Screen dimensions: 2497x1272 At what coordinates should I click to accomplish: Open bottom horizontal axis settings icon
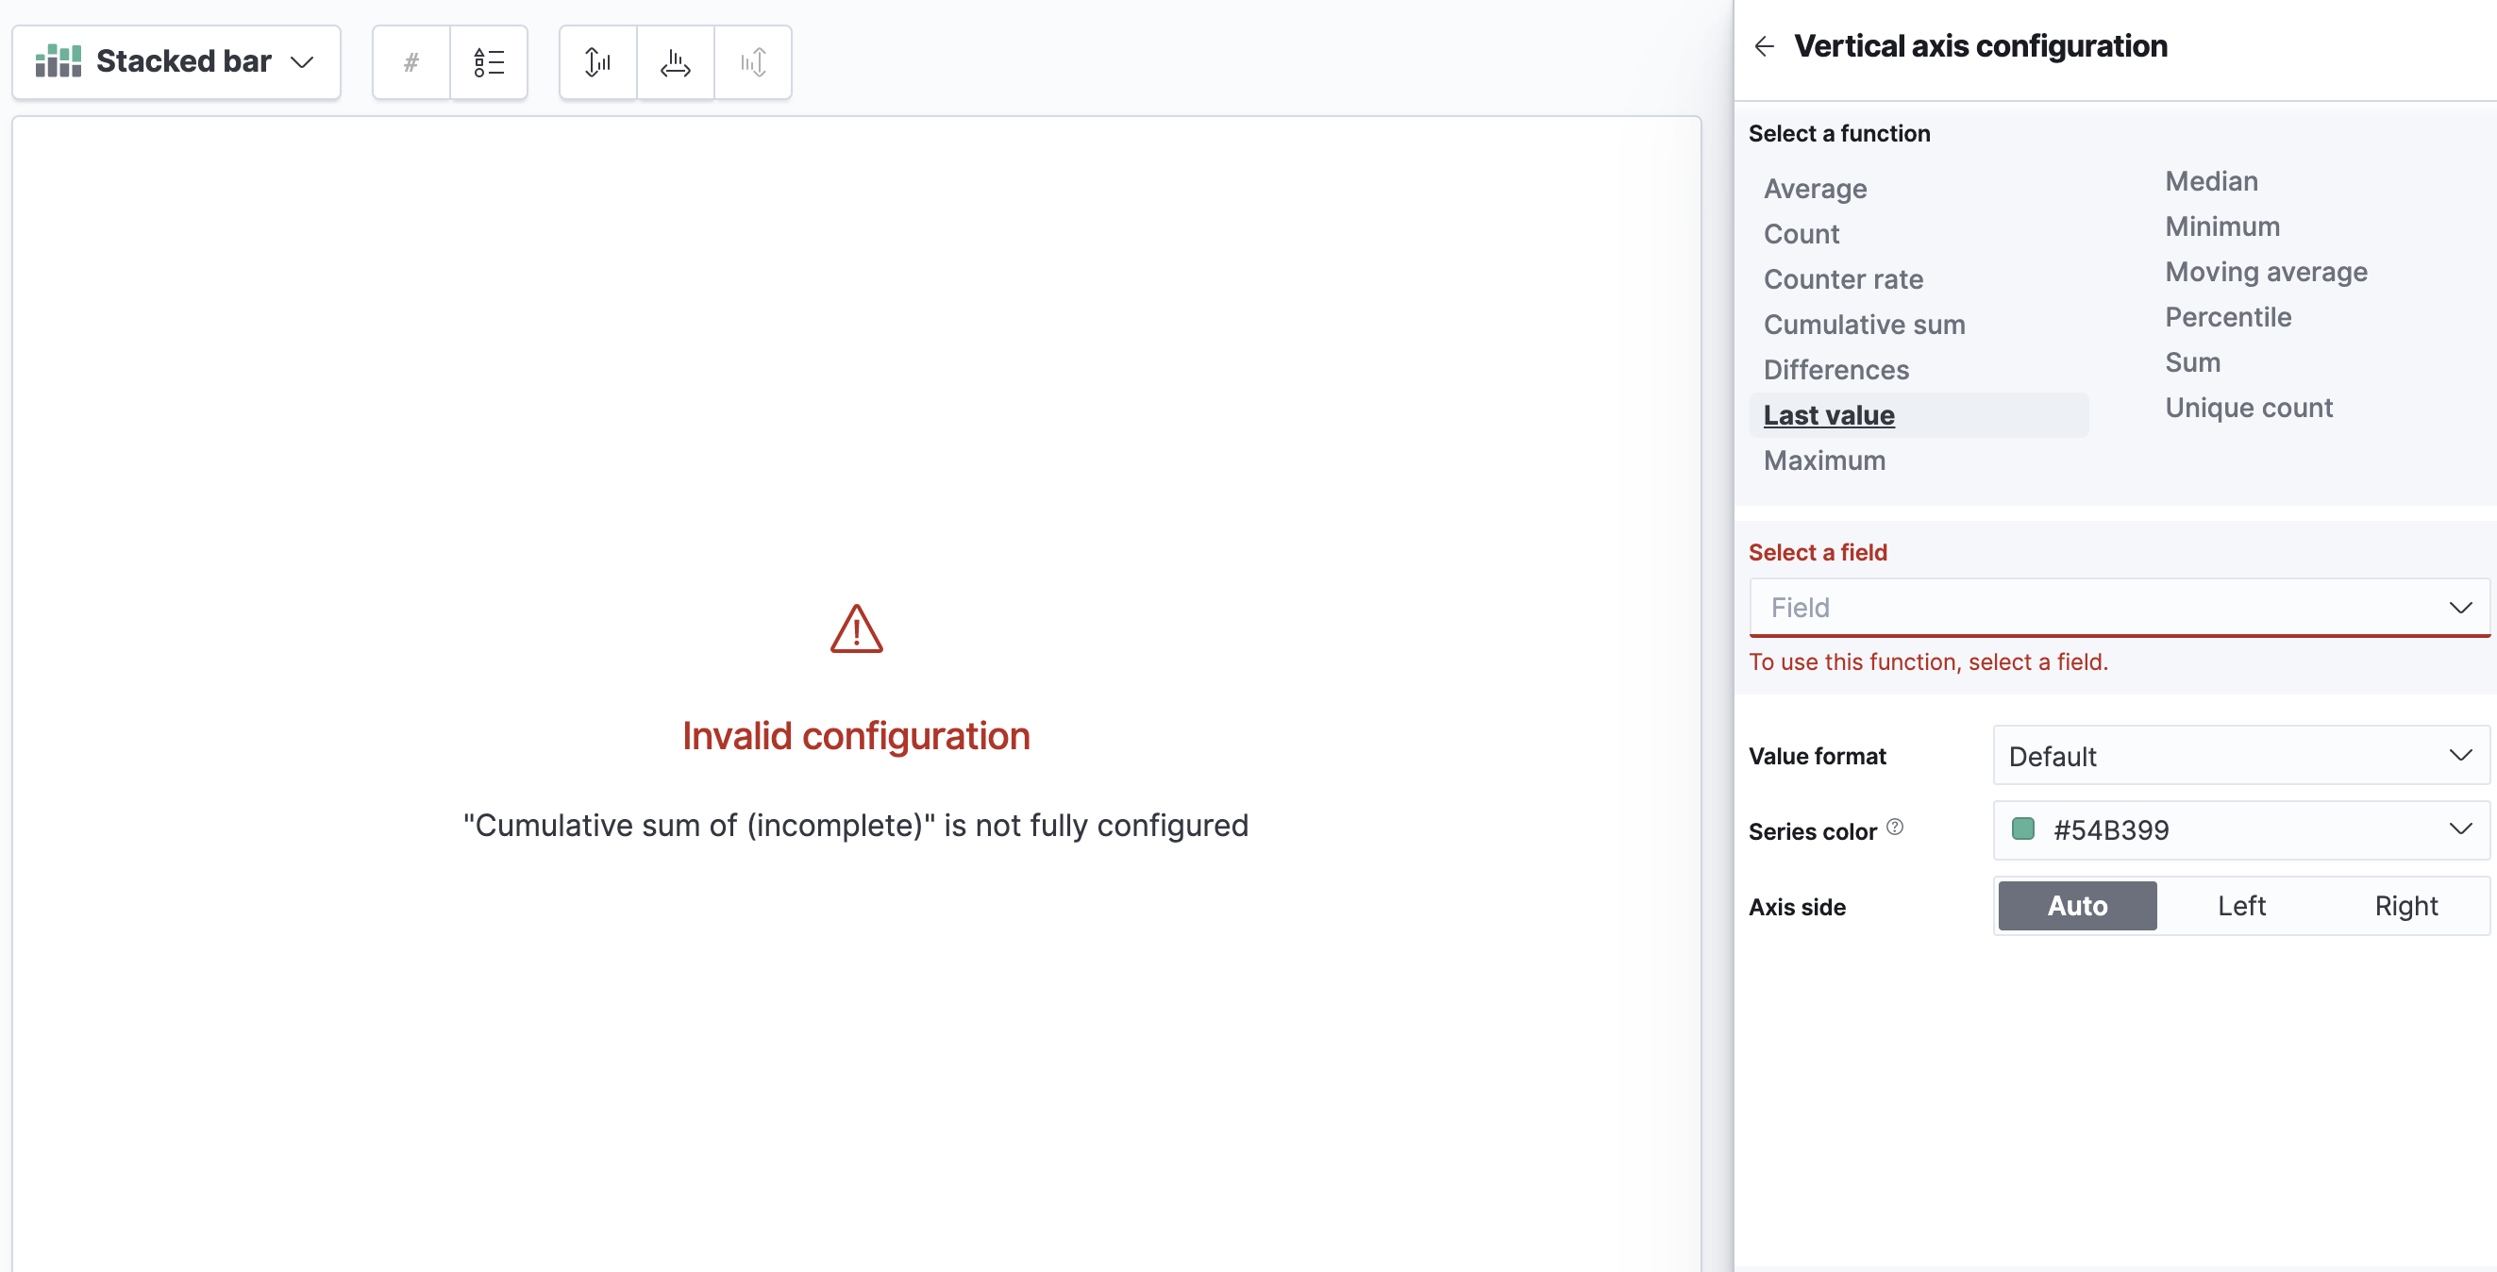[x=675, y=61]
